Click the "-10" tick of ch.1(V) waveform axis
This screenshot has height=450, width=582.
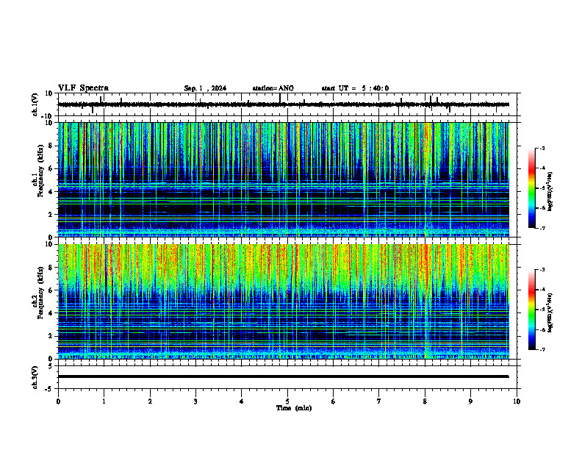pos(48,116)
